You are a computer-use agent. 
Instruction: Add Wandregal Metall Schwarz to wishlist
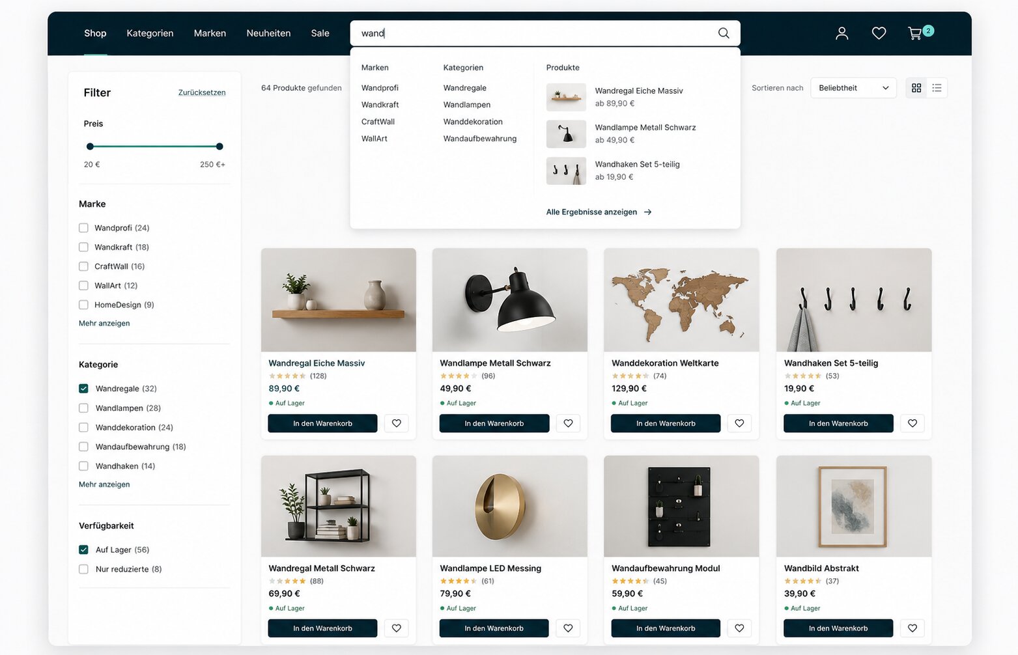click(x=397, y=628)
